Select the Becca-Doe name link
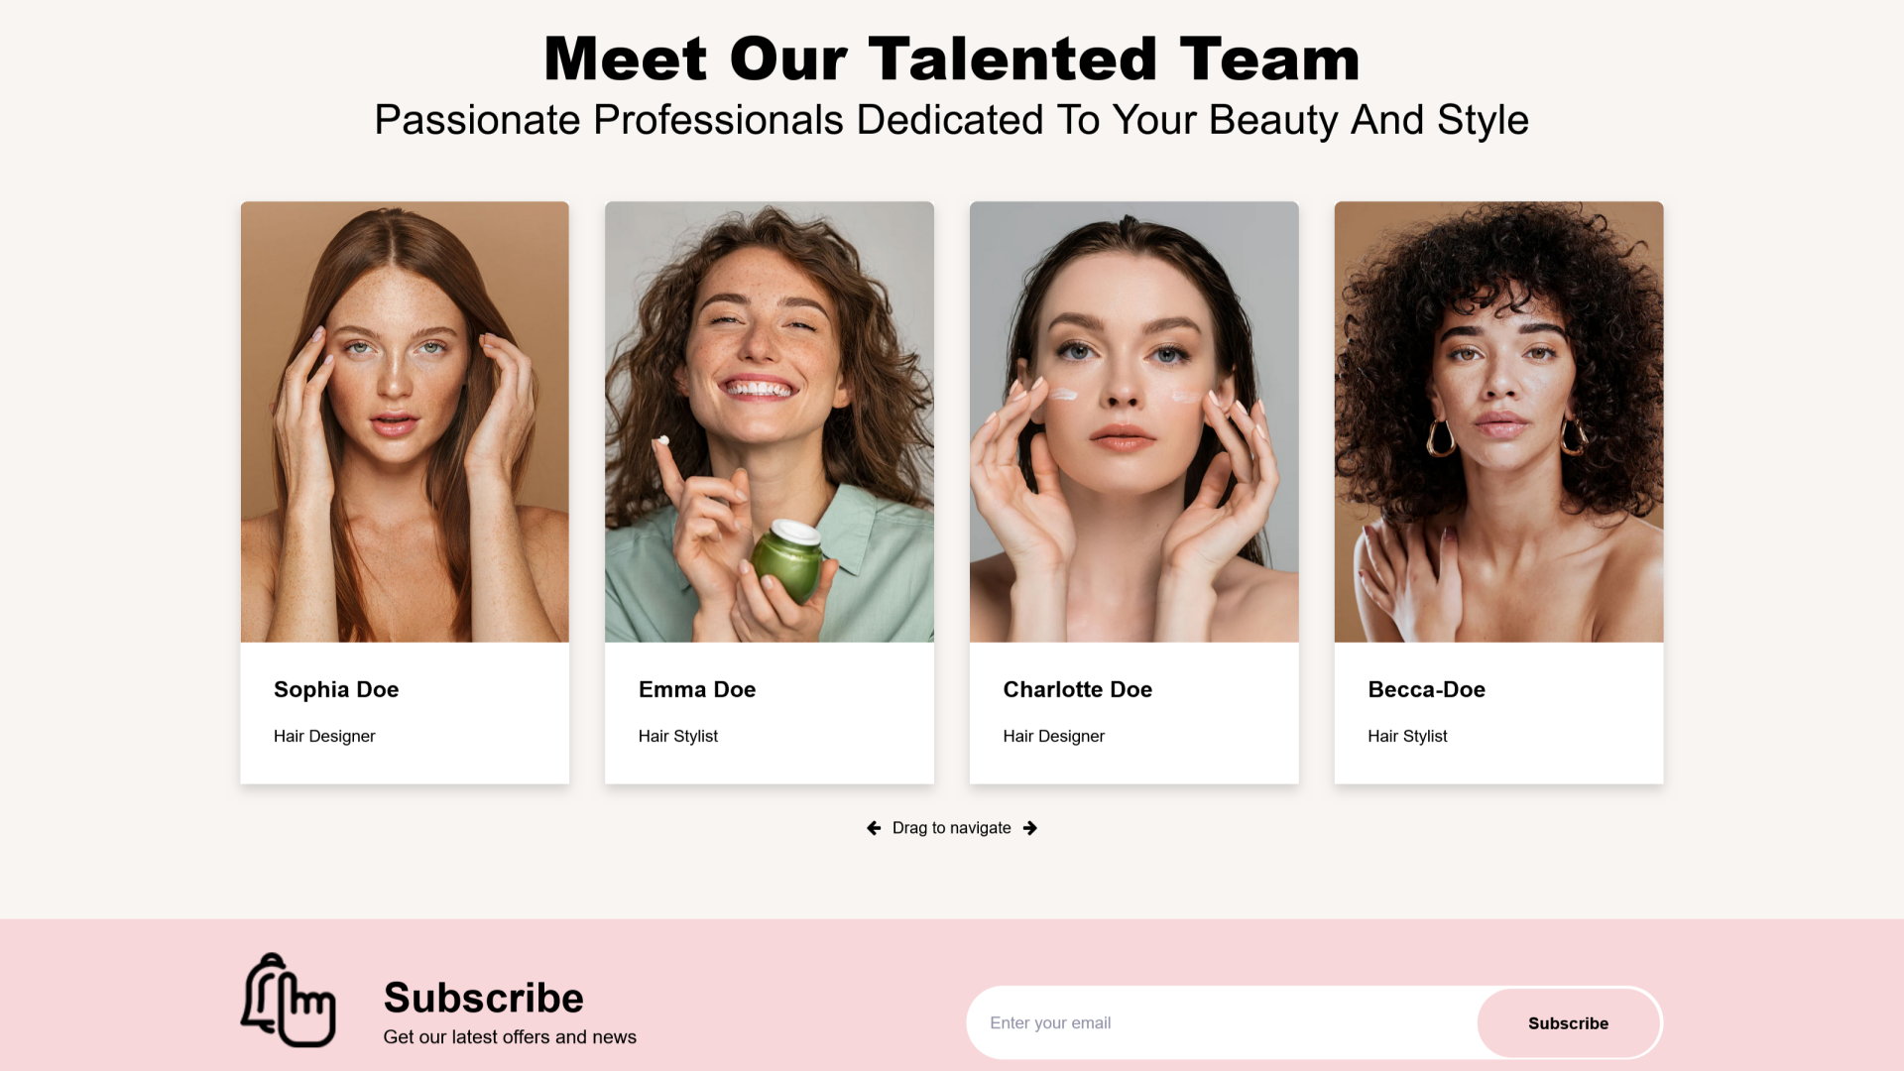1904x1071 pixels. (1427, 689)
